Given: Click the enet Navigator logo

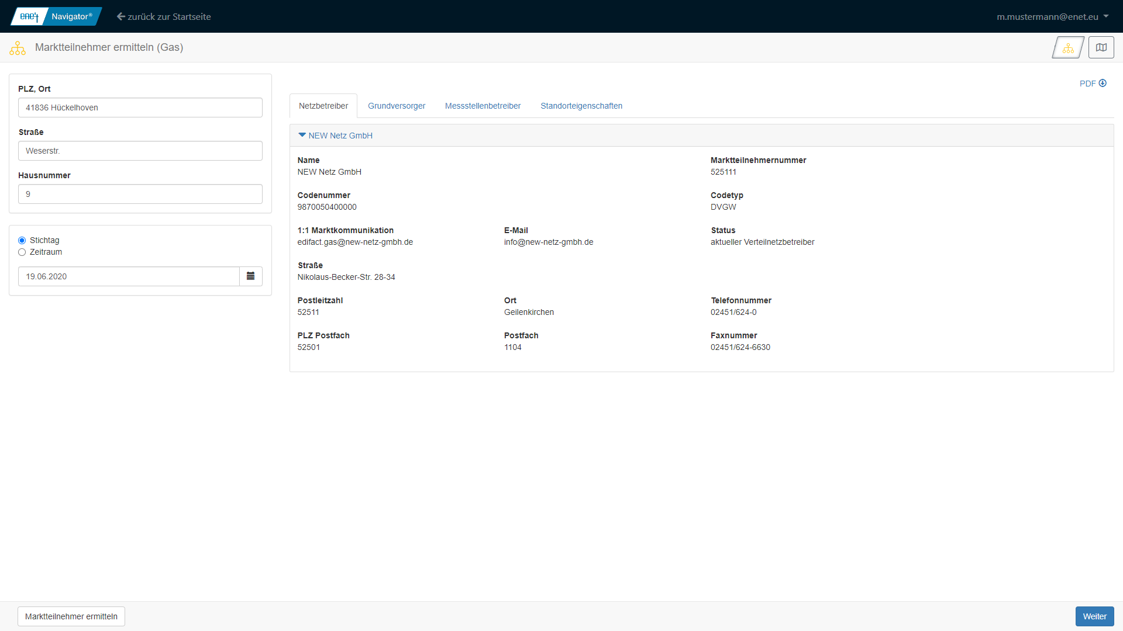Looking at the screenshot, I should pyautogui.click(x=56, y=16).
